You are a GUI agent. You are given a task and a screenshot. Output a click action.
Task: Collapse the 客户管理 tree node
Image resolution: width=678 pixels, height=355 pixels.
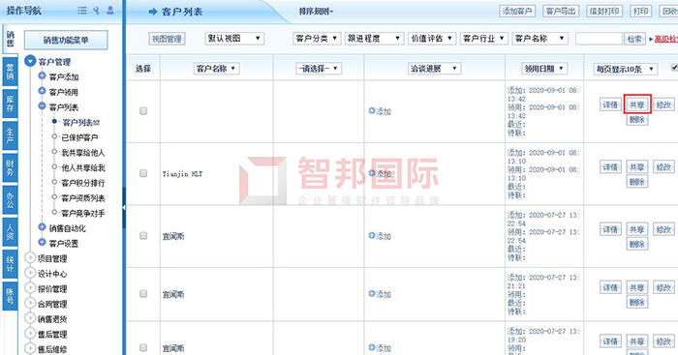[x=30, y=61]
